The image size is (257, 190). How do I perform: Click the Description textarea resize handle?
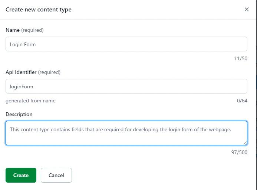[x=245, y=143]
